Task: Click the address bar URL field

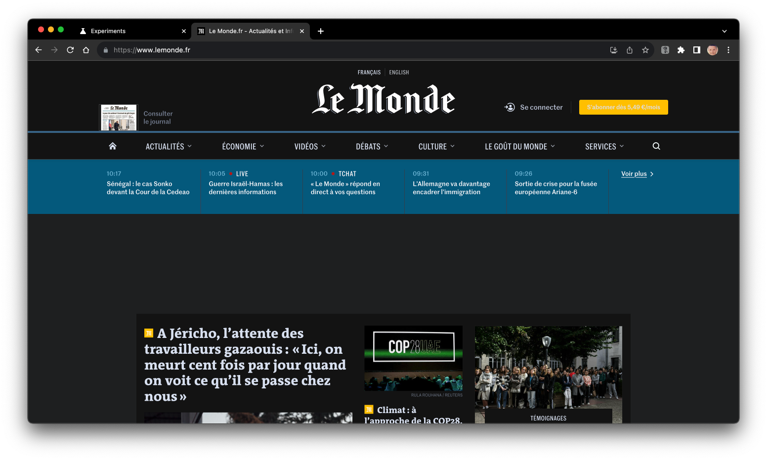Action: coord(346,50)
